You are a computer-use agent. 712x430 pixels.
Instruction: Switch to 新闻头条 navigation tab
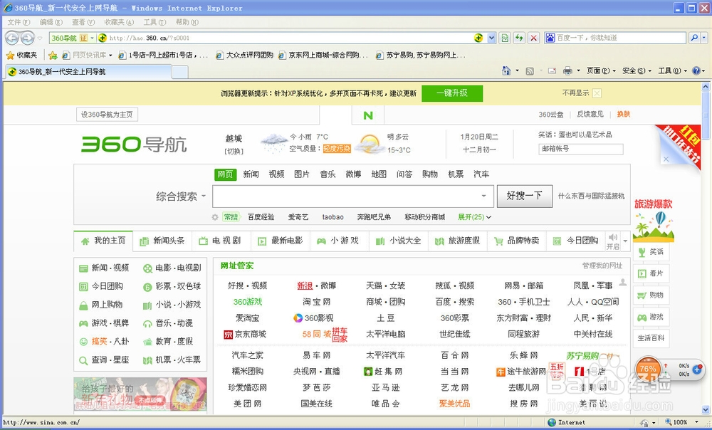click(162, 241)
